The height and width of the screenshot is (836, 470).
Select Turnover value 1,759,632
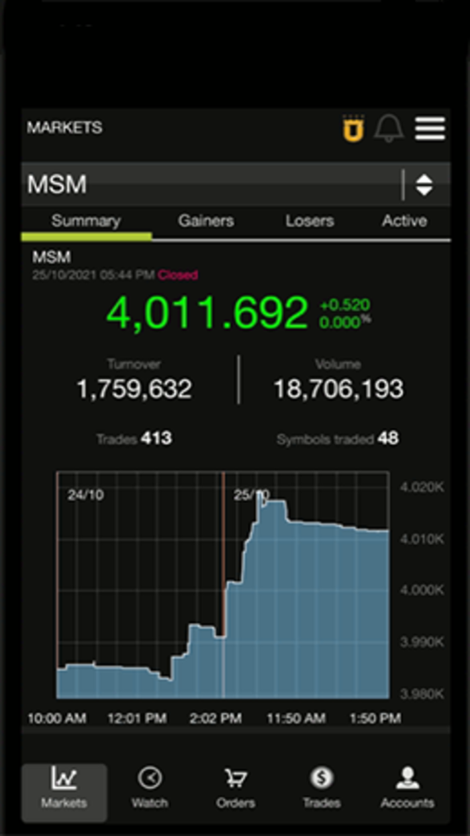coord(134,389)
